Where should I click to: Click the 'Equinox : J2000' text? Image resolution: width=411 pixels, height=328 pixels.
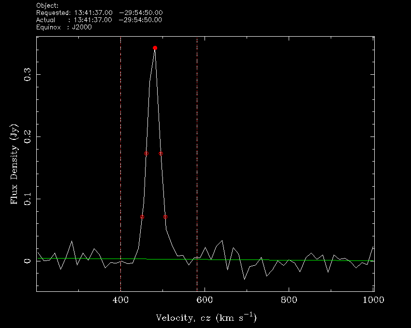pos(64,27)
